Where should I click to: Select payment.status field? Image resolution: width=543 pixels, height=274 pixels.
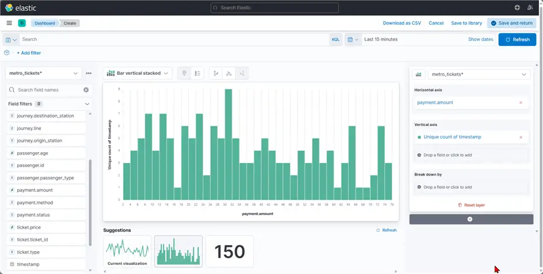(46, 215)
